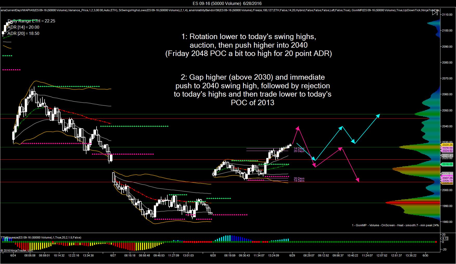Select the 2050.00 price axis label
This screenshot has height=264, width=456.
coord(447,110)
